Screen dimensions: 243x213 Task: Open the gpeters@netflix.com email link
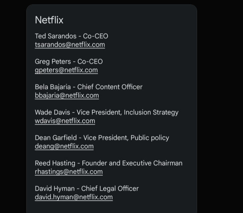pos(66,70)
